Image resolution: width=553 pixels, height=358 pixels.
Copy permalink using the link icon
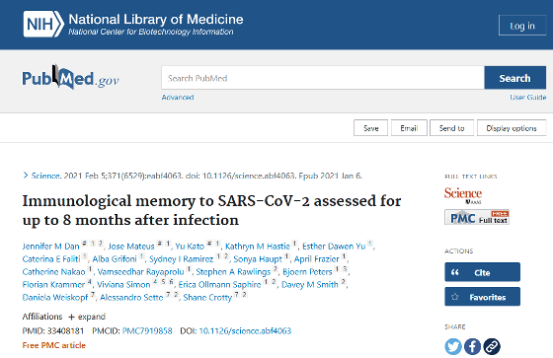[492, 346]
